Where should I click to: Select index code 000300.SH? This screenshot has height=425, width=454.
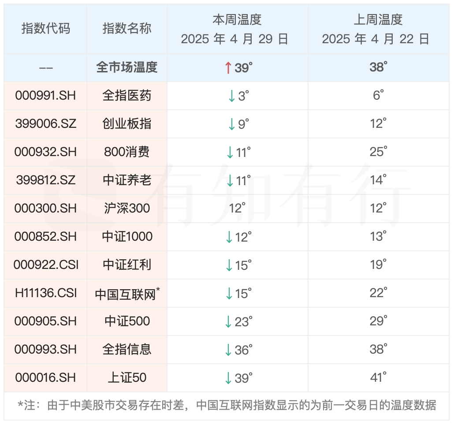pyautogui.click(x=45, y=209)
